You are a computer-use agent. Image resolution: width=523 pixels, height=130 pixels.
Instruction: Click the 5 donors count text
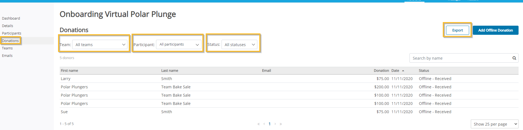[67, 58]
